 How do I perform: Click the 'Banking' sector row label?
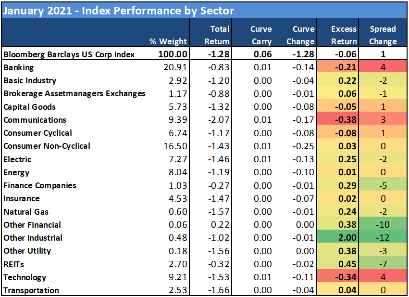point(19,67)
